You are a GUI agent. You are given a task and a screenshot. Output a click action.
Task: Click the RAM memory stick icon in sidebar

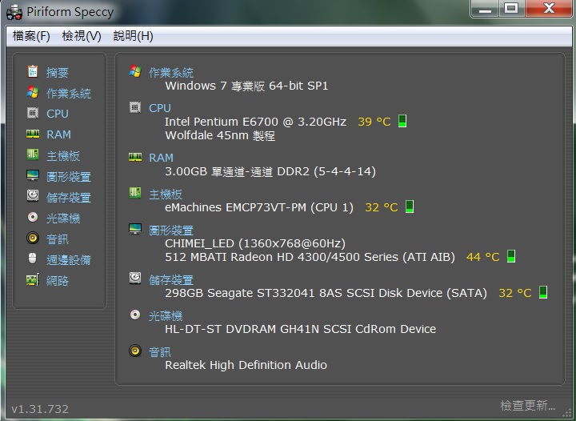click(x=33, y=134)
